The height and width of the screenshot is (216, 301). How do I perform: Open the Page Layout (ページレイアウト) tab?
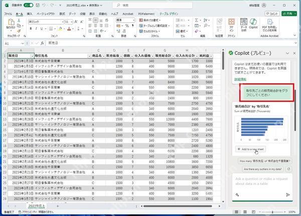(46, 14)
